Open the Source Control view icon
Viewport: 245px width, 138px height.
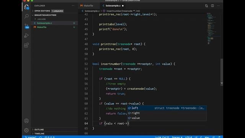(x=26, y=26)
